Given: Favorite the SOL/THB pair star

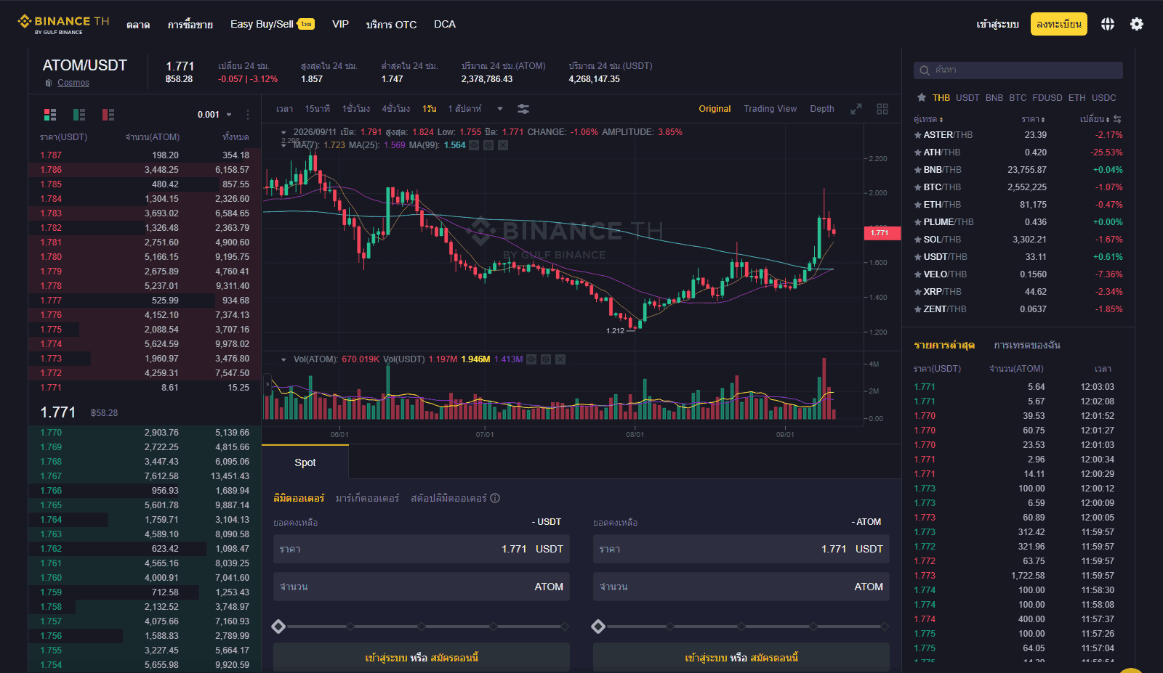Looking at the screenshot, I should (918, 240).
